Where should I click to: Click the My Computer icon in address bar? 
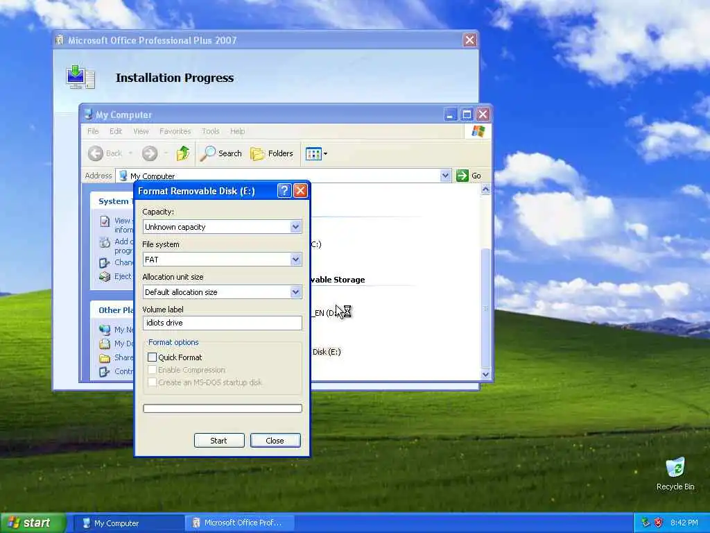click(123, 176)
